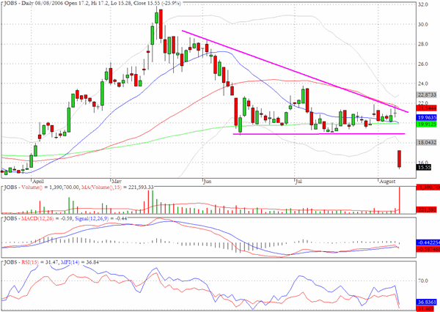Click the final red gap-down candle in August

click(399, 159)
